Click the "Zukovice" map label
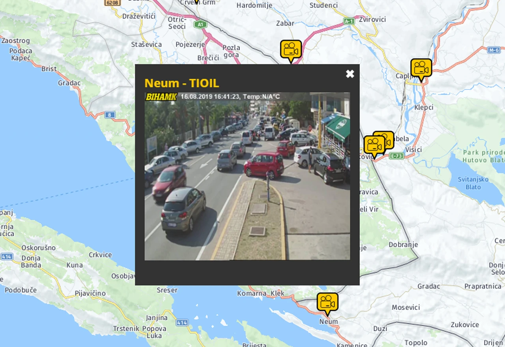This screenshot has width=505, height=347. [x=465, y=325]
